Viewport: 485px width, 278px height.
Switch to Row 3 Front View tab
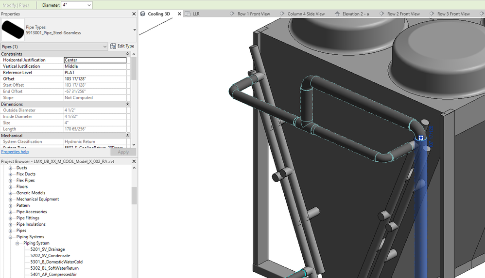coord(453,14)
